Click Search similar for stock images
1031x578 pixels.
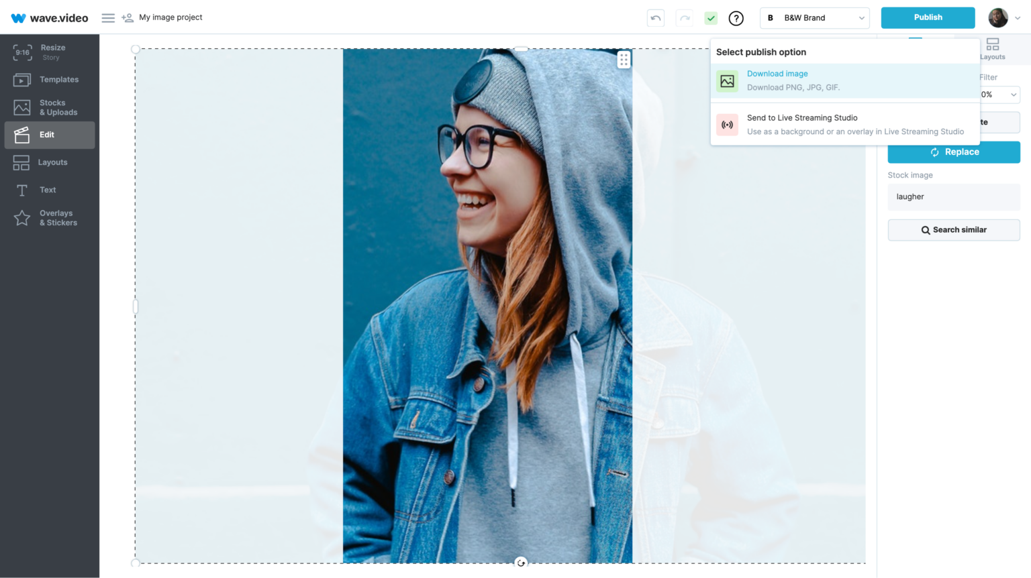pos(954,229)
